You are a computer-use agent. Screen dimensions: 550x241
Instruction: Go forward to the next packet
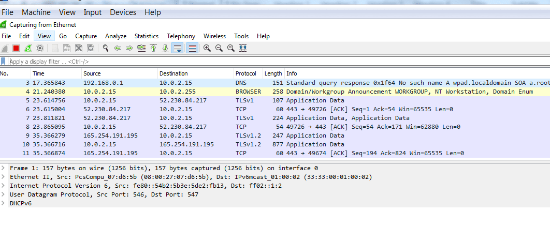(129, 48)
